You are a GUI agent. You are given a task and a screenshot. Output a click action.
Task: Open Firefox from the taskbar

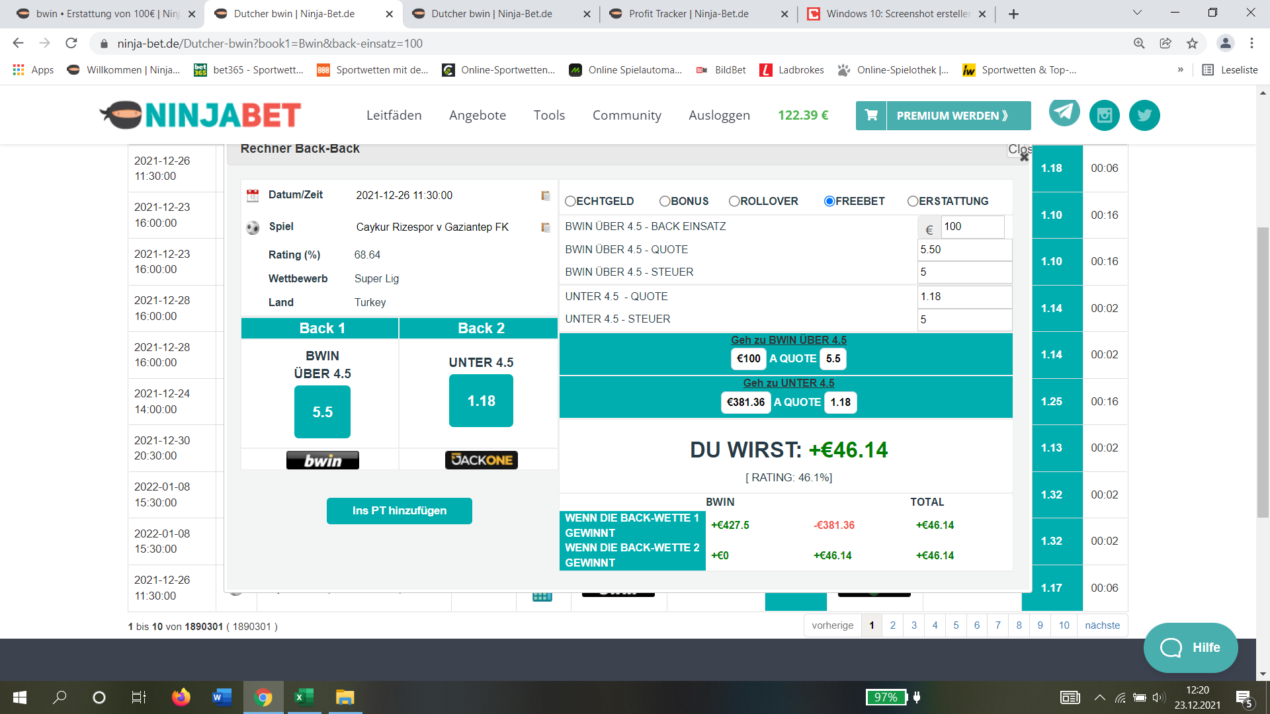coord(181,697)
